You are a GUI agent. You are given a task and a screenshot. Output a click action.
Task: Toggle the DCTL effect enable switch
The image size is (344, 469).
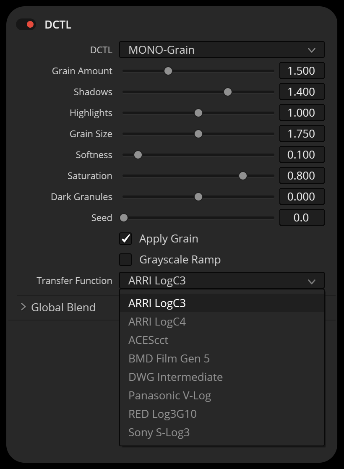point(26,24)
